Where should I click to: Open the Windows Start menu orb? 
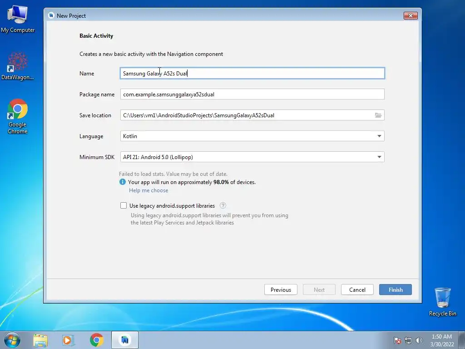[x=12, y=340]
